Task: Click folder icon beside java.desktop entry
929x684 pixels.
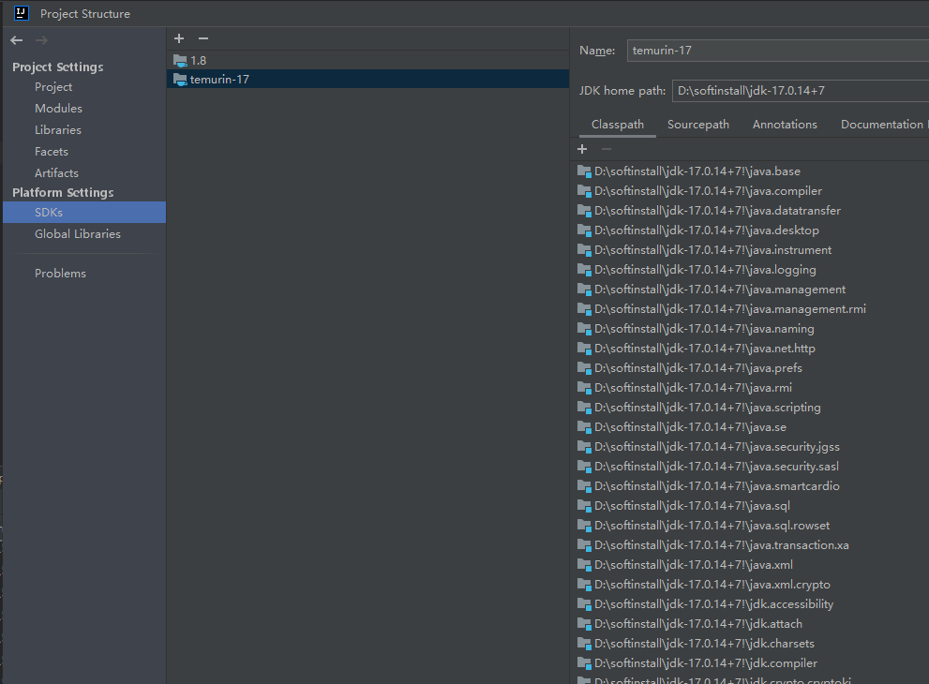Action: coord(584,230)
